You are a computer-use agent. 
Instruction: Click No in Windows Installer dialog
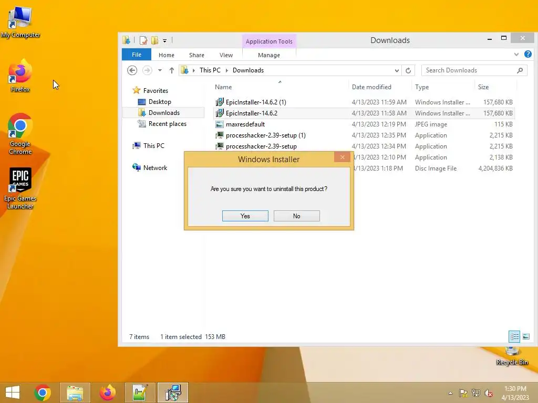(296, 216)
